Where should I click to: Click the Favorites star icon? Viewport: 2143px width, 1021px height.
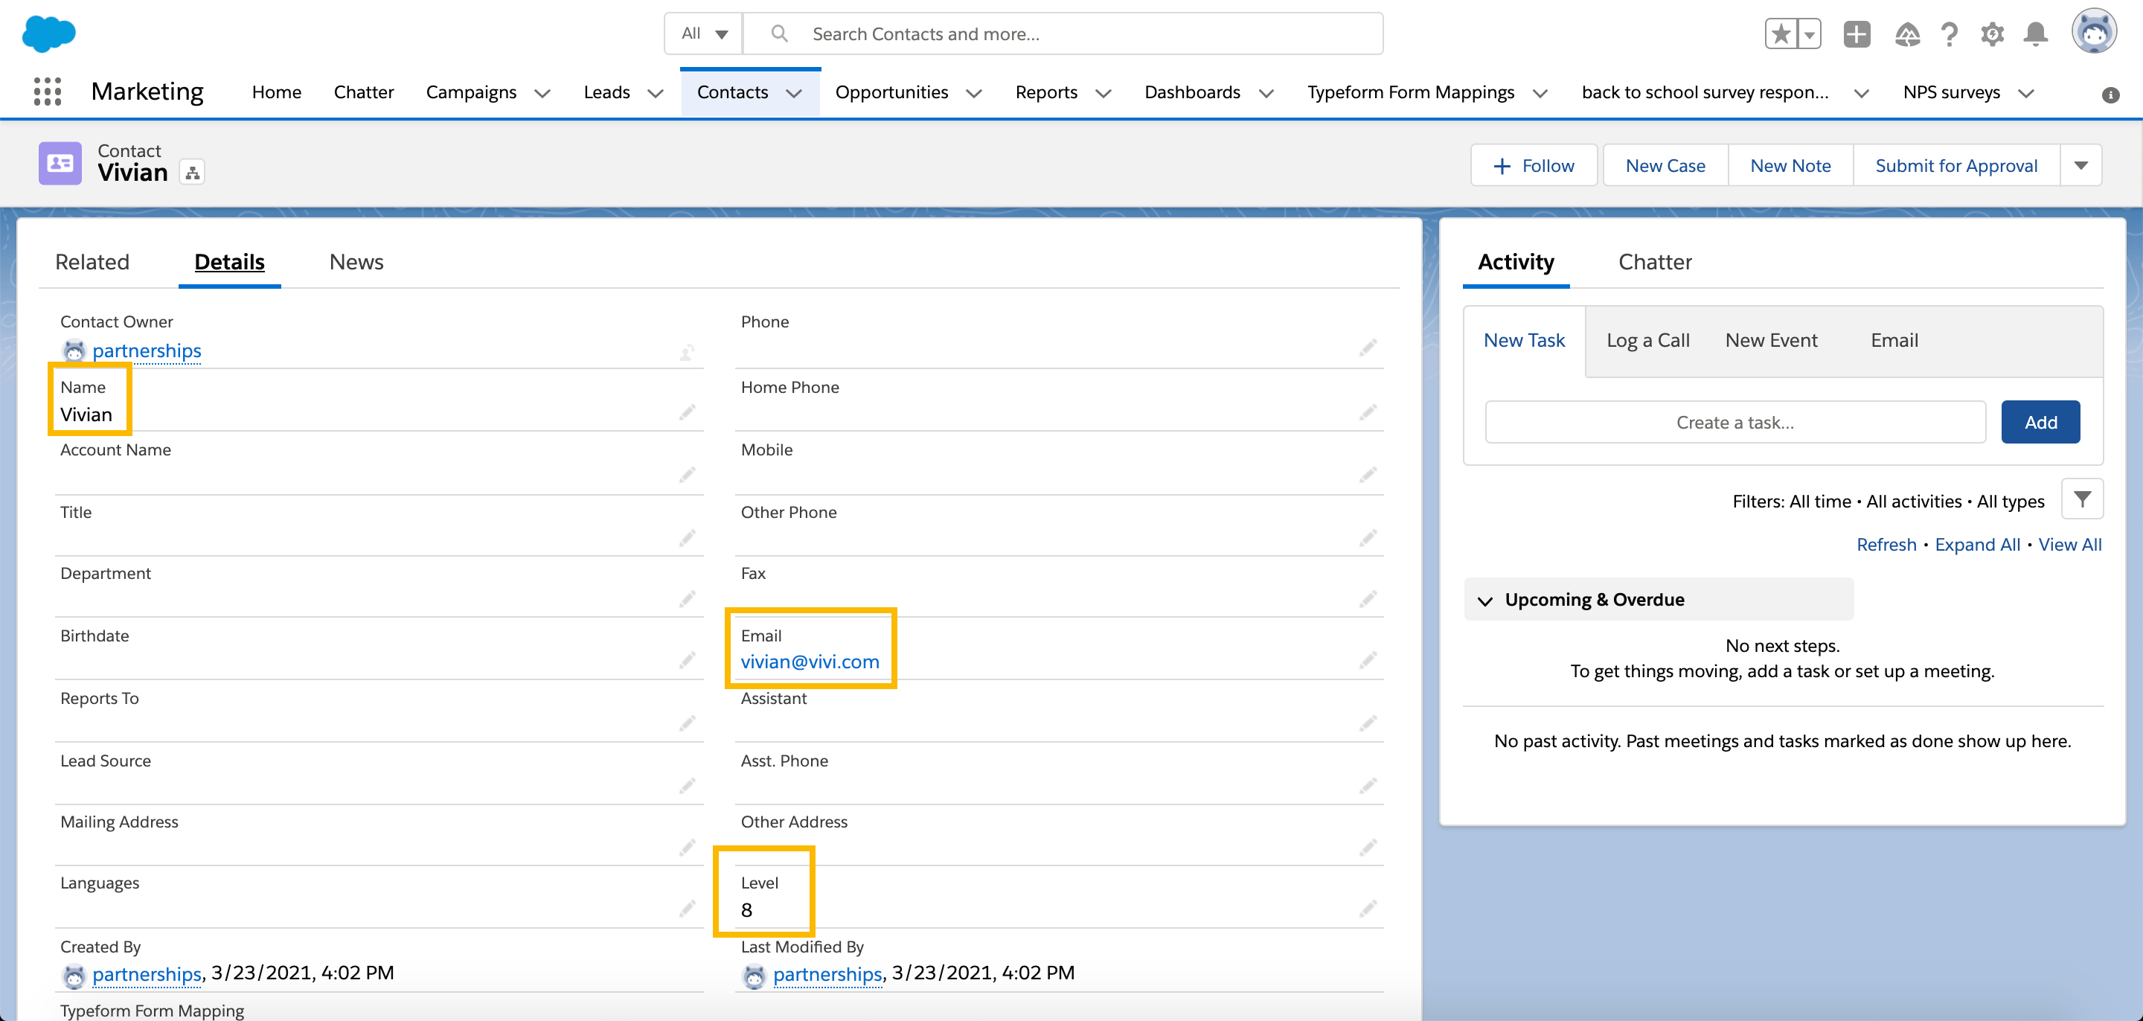pos(1781,34)
